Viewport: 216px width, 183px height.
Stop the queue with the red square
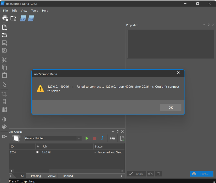[95, 138]
